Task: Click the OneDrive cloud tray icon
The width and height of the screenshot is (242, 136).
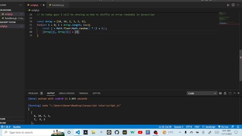Action: [x=192, y=133]
